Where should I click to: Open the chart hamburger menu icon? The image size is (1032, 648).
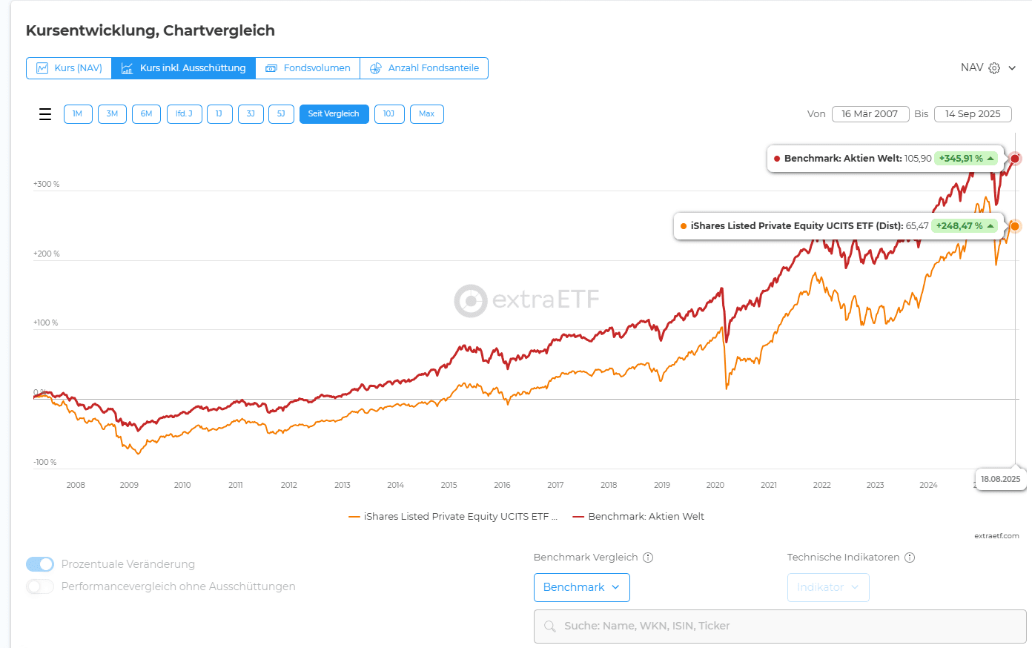coord(45,114)
